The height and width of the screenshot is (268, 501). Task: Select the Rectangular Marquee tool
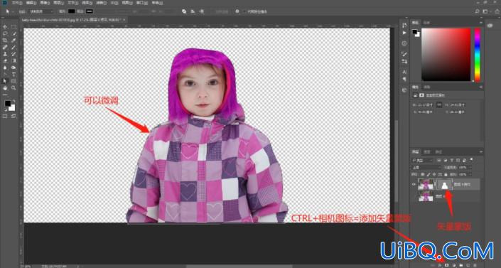14,27
